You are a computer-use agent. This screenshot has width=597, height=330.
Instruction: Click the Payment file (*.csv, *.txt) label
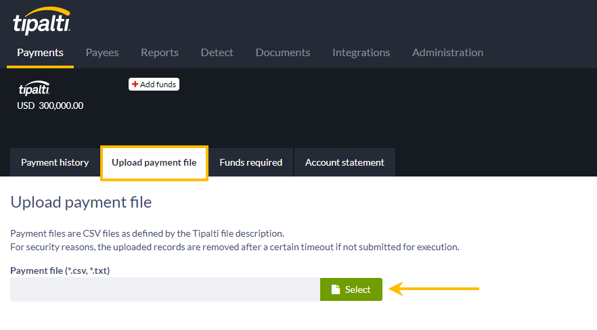(x=60, y=270)
